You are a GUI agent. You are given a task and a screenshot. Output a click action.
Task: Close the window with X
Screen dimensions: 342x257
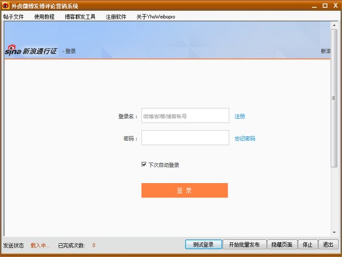click(336, 6)
